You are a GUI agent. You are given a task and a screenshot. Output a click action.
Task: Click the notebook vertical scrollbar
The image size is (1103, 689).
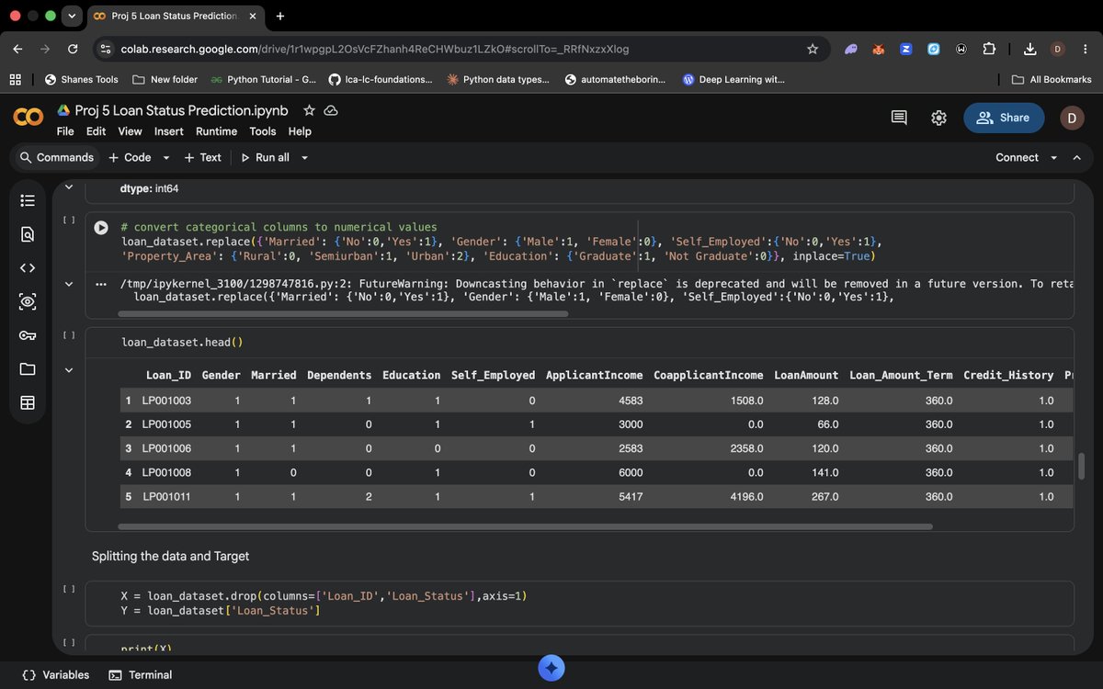point(1081,466)
